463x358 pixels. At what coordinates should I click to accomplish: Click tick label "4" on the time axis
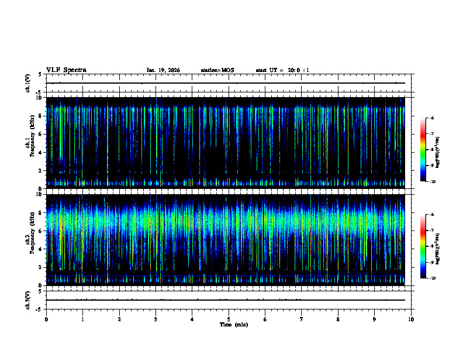tap(192, 319)
